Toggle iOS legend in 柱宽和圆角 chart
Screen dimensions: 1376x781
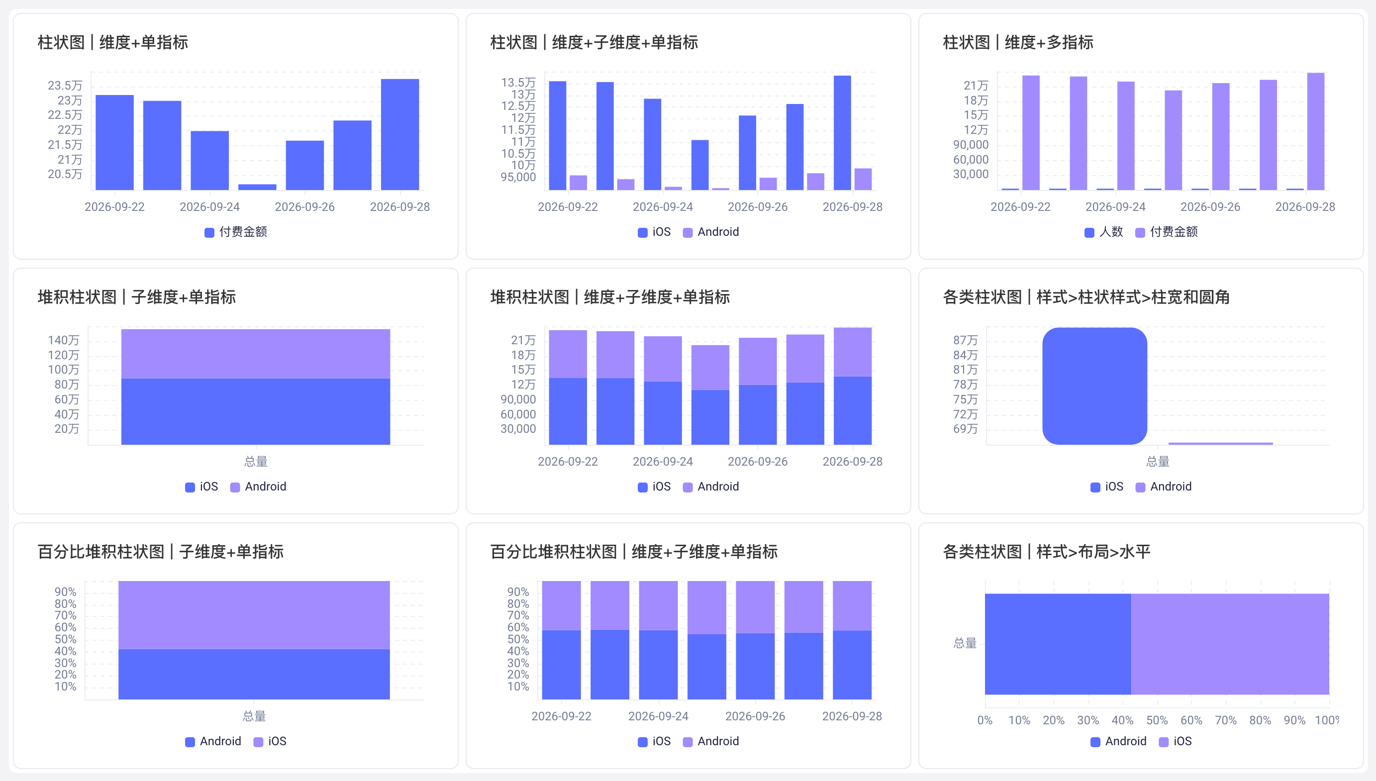[1107, 487]
